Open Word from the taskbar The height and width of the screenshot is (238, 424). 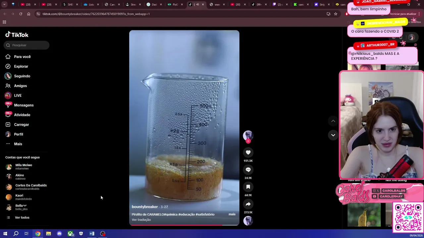pos(92,234)
